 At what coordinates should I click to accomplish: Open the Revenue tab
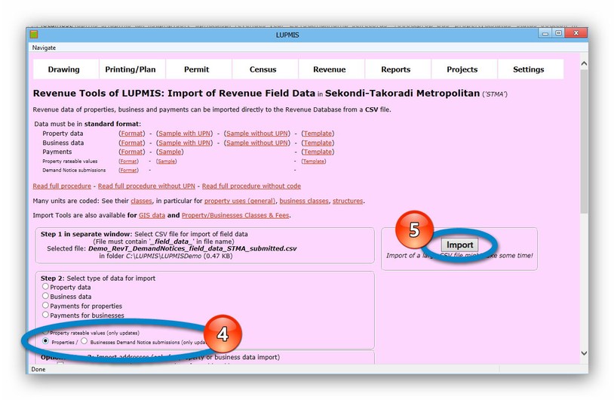(x=330, y=69)
